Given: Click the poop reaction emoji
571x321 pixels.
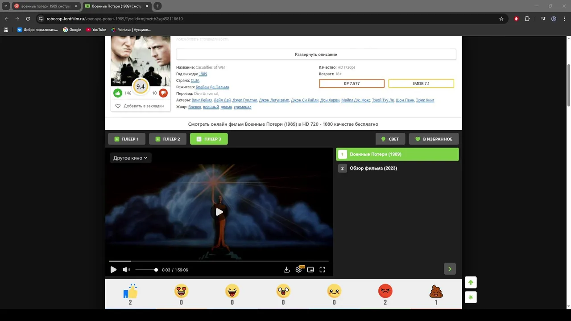Looking at the screenshot, I should click(436, 292).
